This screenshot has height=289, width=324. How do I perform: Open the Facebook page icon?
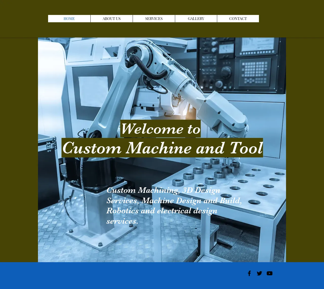coord(249,273)
